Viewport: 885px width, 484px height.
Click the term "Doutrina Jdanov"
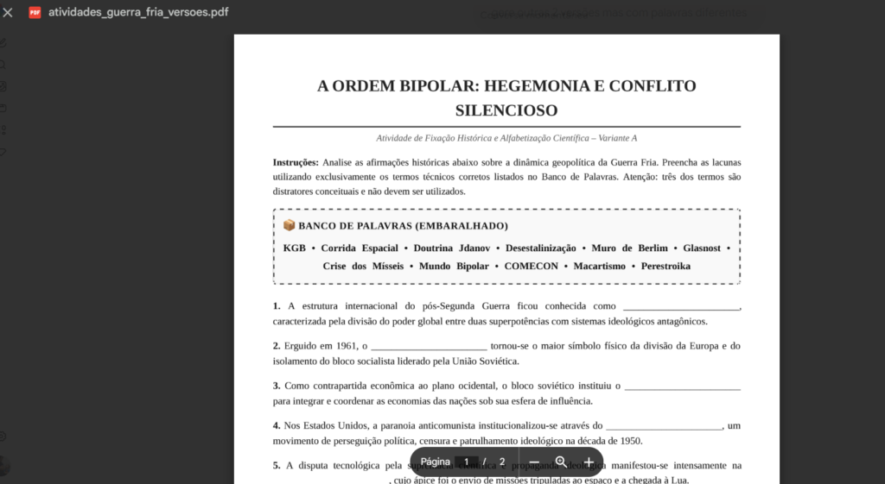(x=451, y=248)
